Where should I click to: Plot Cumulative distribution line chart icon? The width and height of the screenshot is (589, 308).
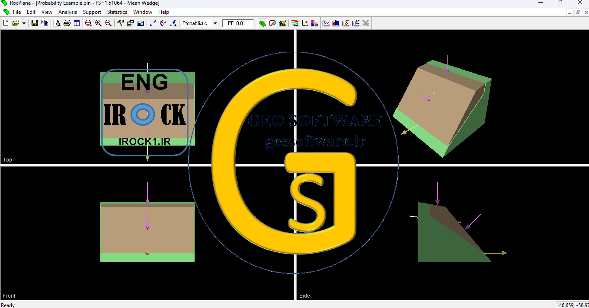(326, 23)
